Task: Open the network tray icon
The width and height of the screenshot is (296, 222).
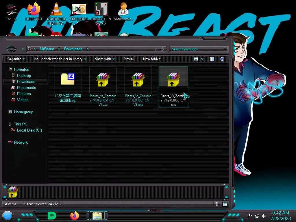Action: point(257,216)
